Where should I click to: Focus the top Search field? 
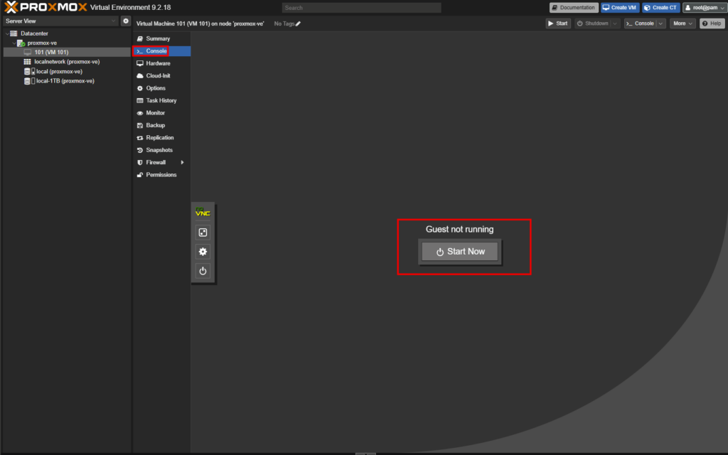click(361, 8)
